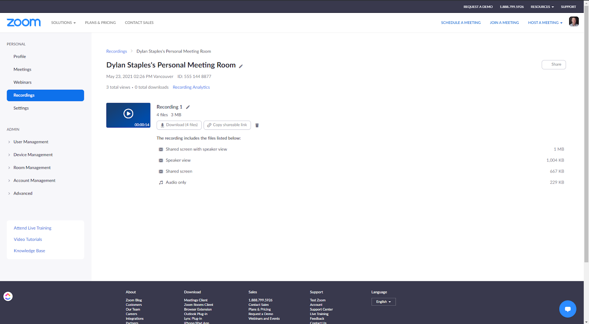This screenshot has width=589, height=324.
Task: Go to Profile in sidebar
Action: pos(20,57)
